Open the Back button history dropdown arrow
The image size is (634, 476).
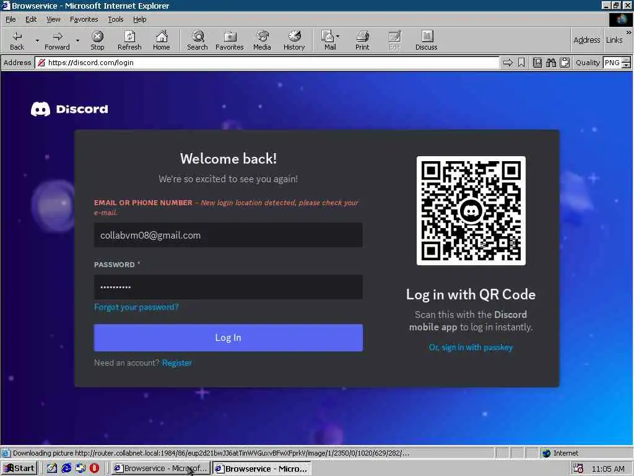(x=37, y=40)
